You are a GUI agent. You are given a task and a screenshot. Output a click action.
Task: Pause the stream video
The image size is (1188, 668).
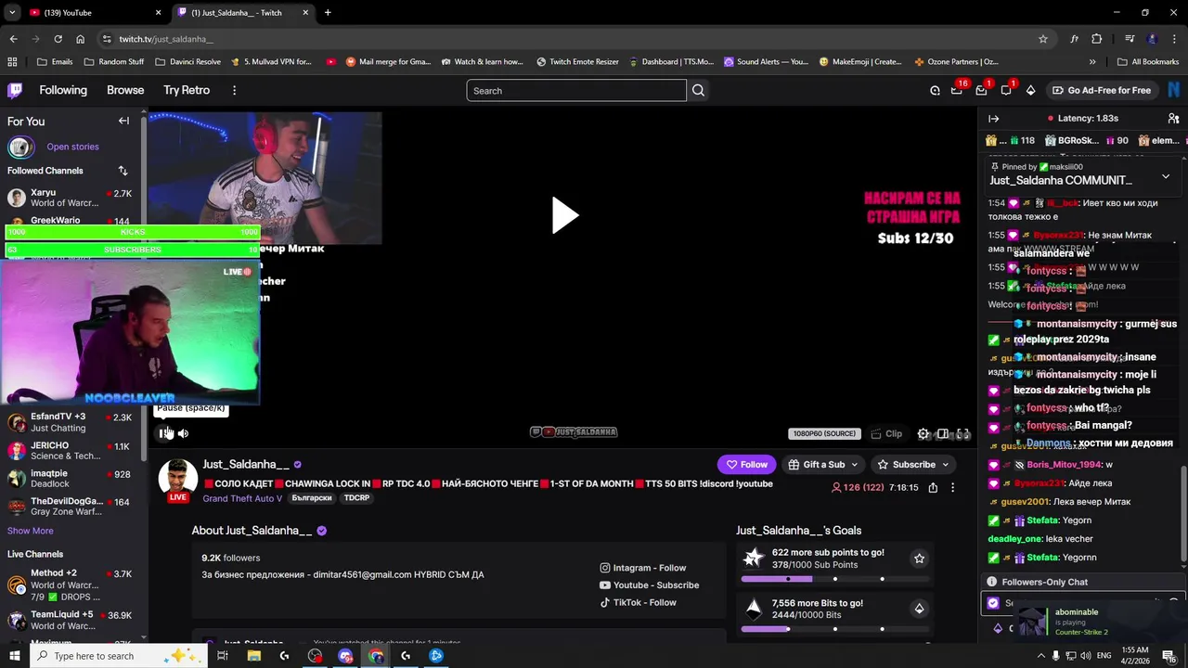coord(164,433)
